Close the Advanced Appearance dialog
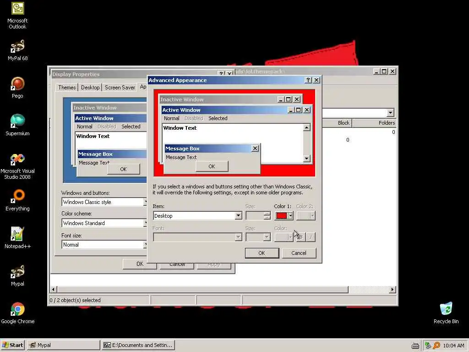Screen dimensions: 469x352 [x=316, y=80]
